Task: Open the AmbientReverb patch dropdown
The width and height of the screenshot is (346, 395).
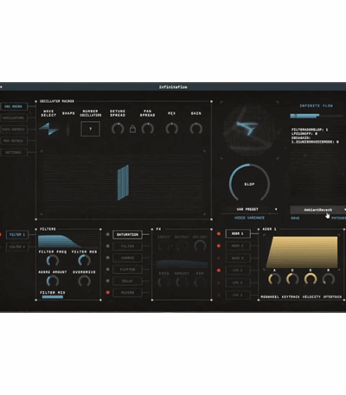Action: coord(318,210)
